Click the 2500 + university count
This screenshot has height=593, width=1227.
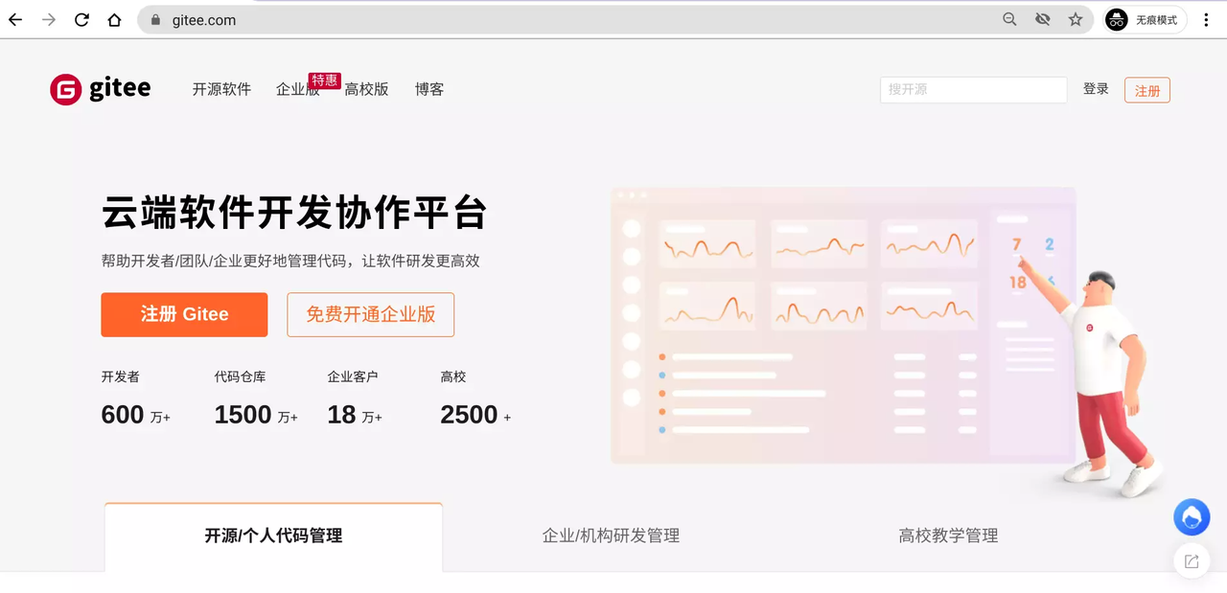click(475, 415)
